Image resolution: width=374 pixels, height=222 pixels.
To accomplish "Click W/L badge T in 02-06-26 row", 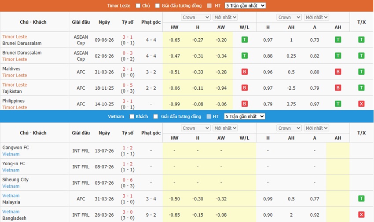I will tap(245, 56).
